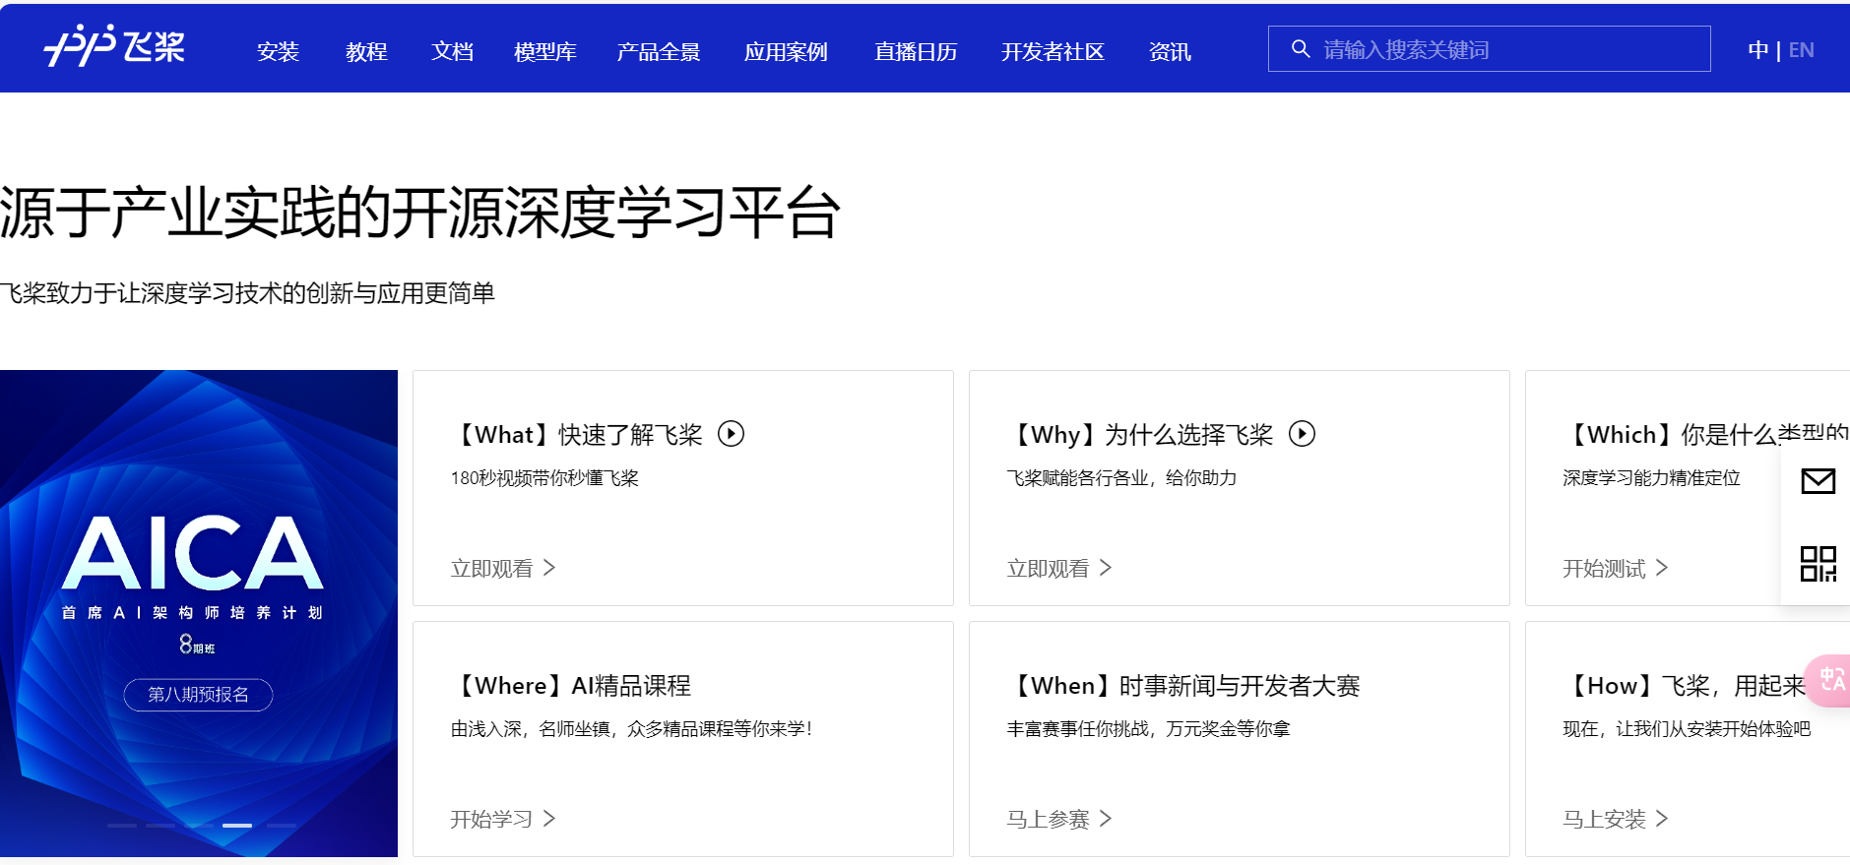Open the 教程 menu item
Screen dimensions: 1850x865
pos(366,51)
